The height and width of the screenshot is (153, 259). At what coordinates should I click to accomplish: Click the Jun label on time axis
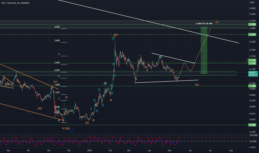[190, 150]
